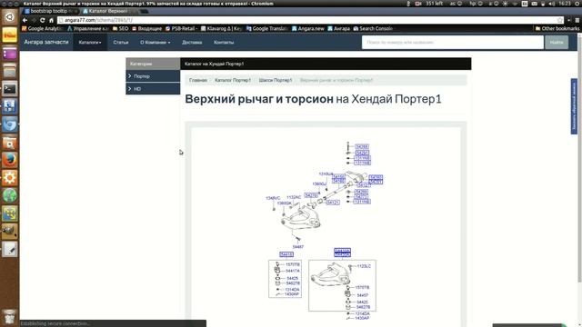Expand the HD category in sidebar
This screenshot has height=327, width=582.
tap(153, 89)
